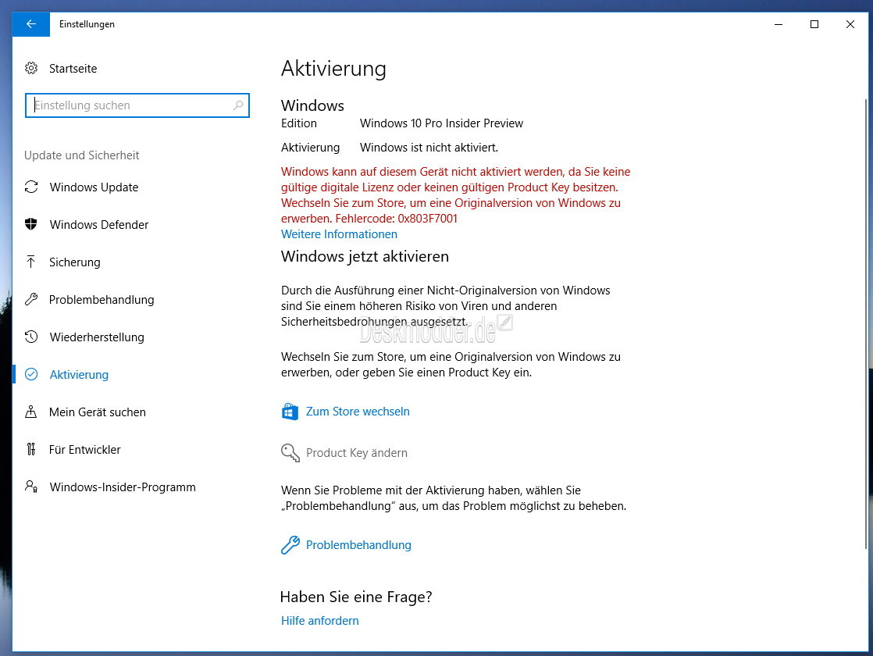
Task: Click the 'Windows jetzt aktivieren' heading
Action: [x=365, y=256]
